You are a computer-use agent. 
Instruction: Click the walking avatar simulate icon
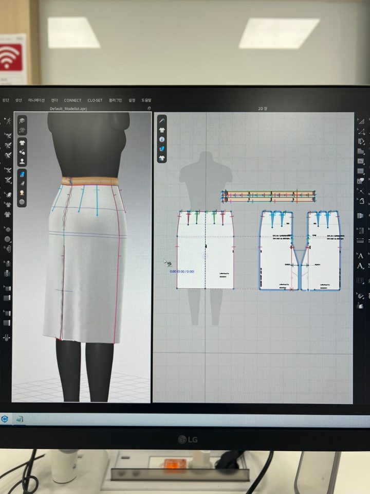pyautogui.click(x=8, y=121)
